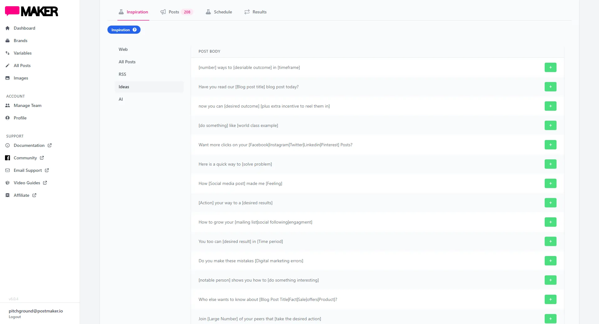Click the help question mark on Inspiration badge

(x=135, y=30)
